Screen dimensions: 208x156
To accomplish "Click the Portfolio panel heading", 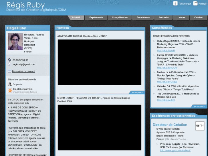I will [63, 28].
